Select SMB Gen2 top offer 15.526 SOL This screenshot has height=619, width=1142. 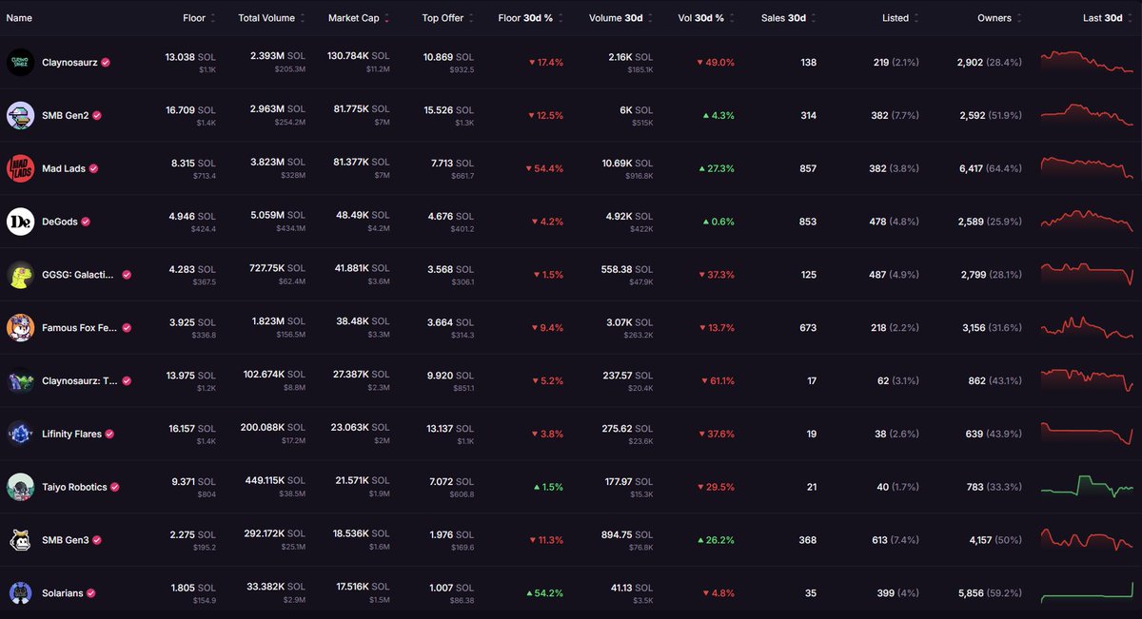pos(448,110)
